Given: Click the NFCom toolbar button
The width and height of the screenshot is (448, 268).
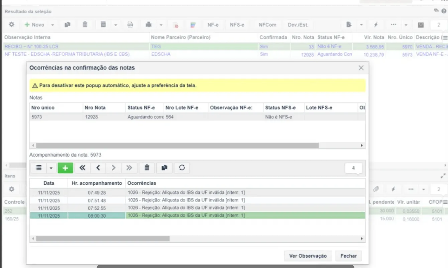Looking at the screenshot, I should (x=267, y=25).
